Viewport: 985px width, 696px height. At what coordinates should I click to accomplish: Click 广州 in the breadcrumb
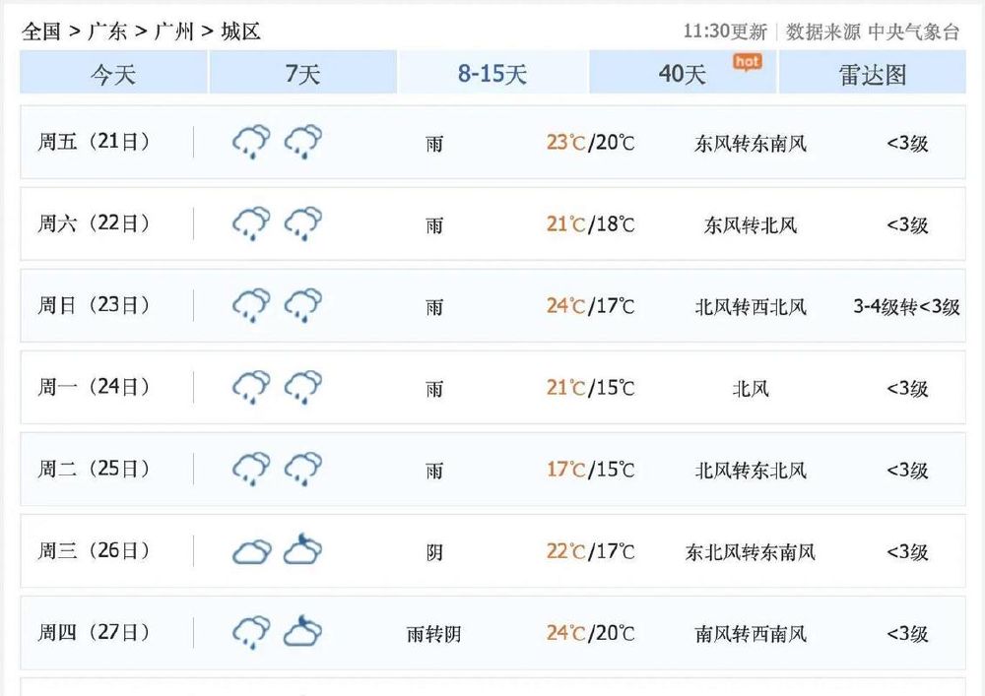(x=174, y=31)
